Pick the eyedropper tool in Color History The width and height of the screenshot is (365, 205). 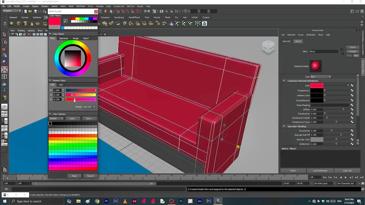[x=65, y=21]
